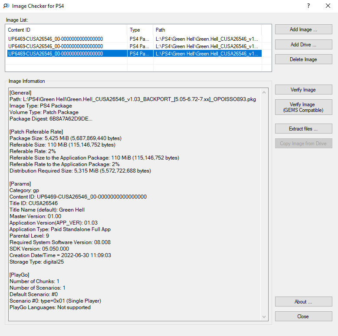
Task: Click Referable Size to the Application Package line
Action: pyautogui.click(x=95, y=158)
